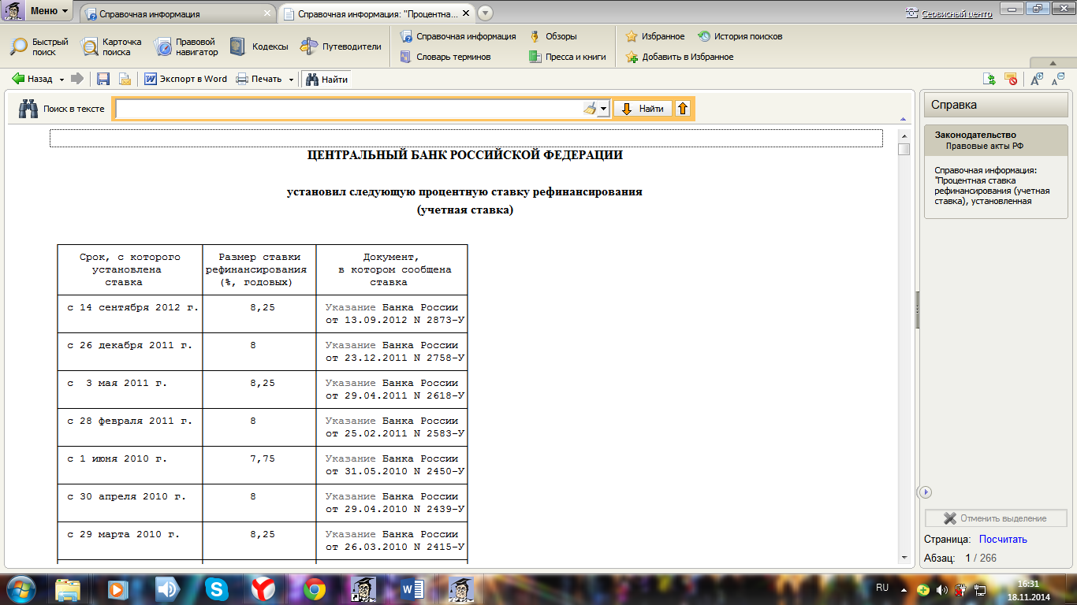This screenshot has height=605, width=1077.
Task: Open Обзоры section
Action: tap(553, 36)
